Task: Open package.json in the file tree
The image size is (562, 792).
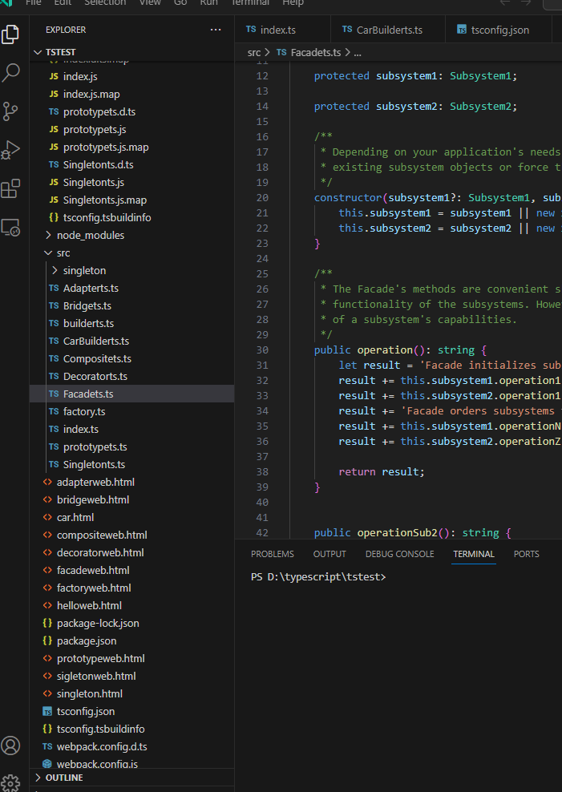Action: click(87, 640)
